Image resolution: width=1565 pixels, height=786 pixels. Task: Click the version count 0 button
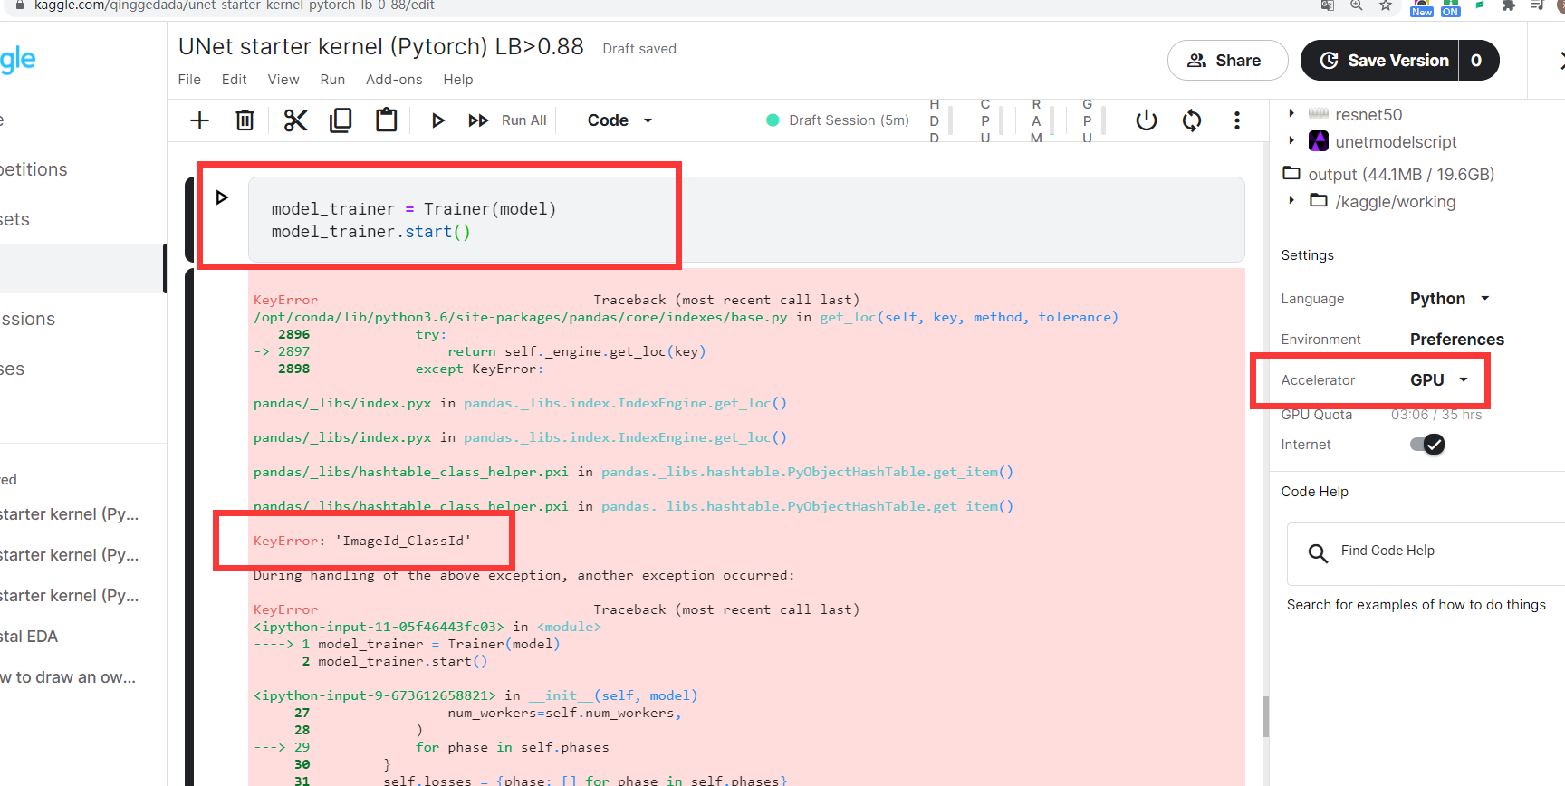(x=1478, y=61)
